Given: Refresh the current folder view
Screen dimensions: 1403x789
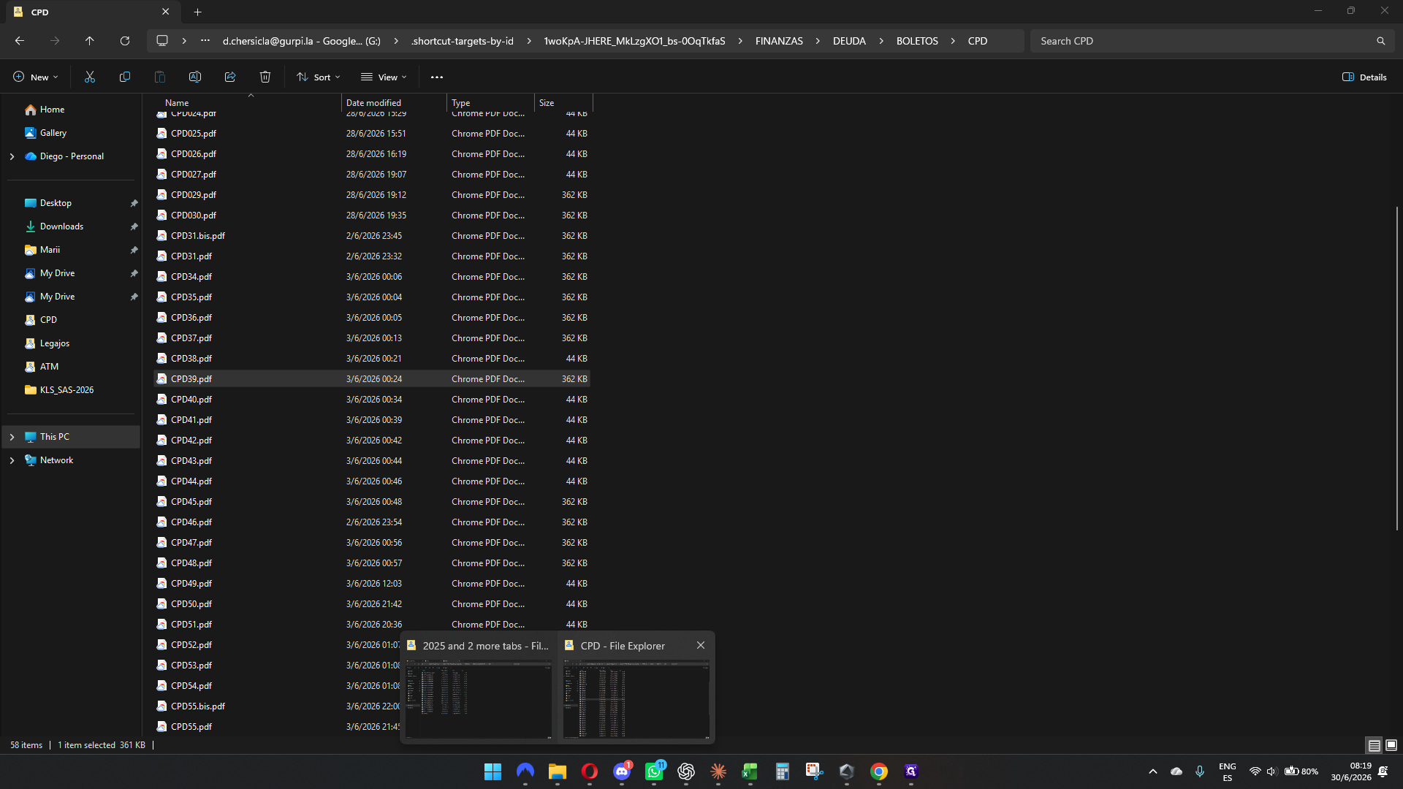Looking at the screenshot, I should [125, 41].
